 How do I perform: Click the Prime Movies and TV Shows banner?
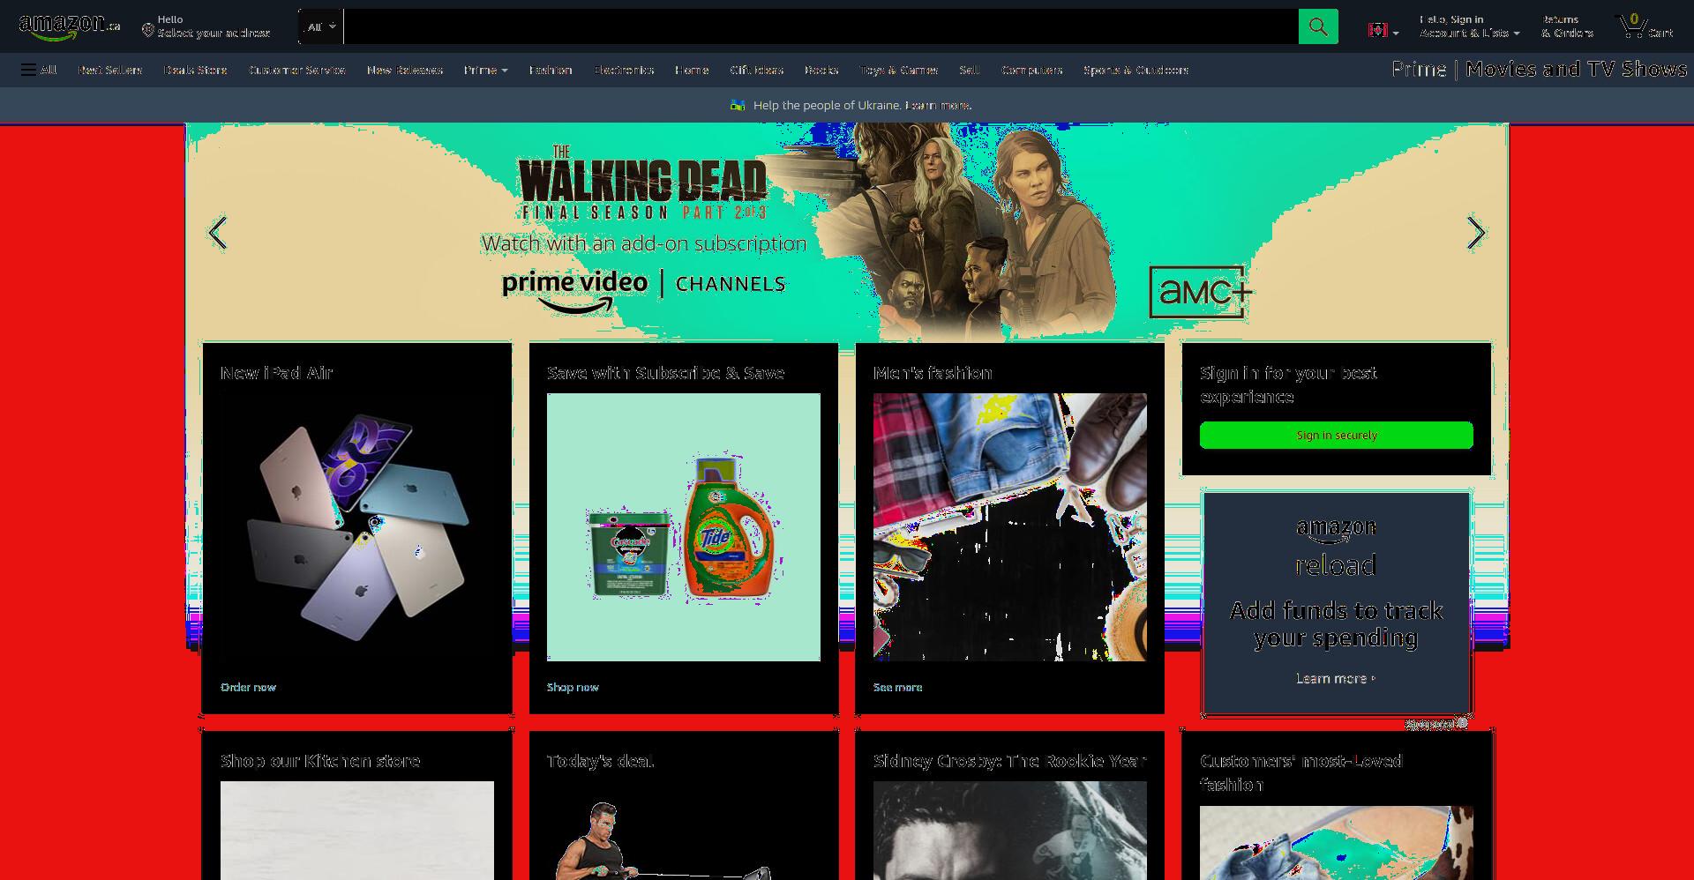coord(1539,69)
